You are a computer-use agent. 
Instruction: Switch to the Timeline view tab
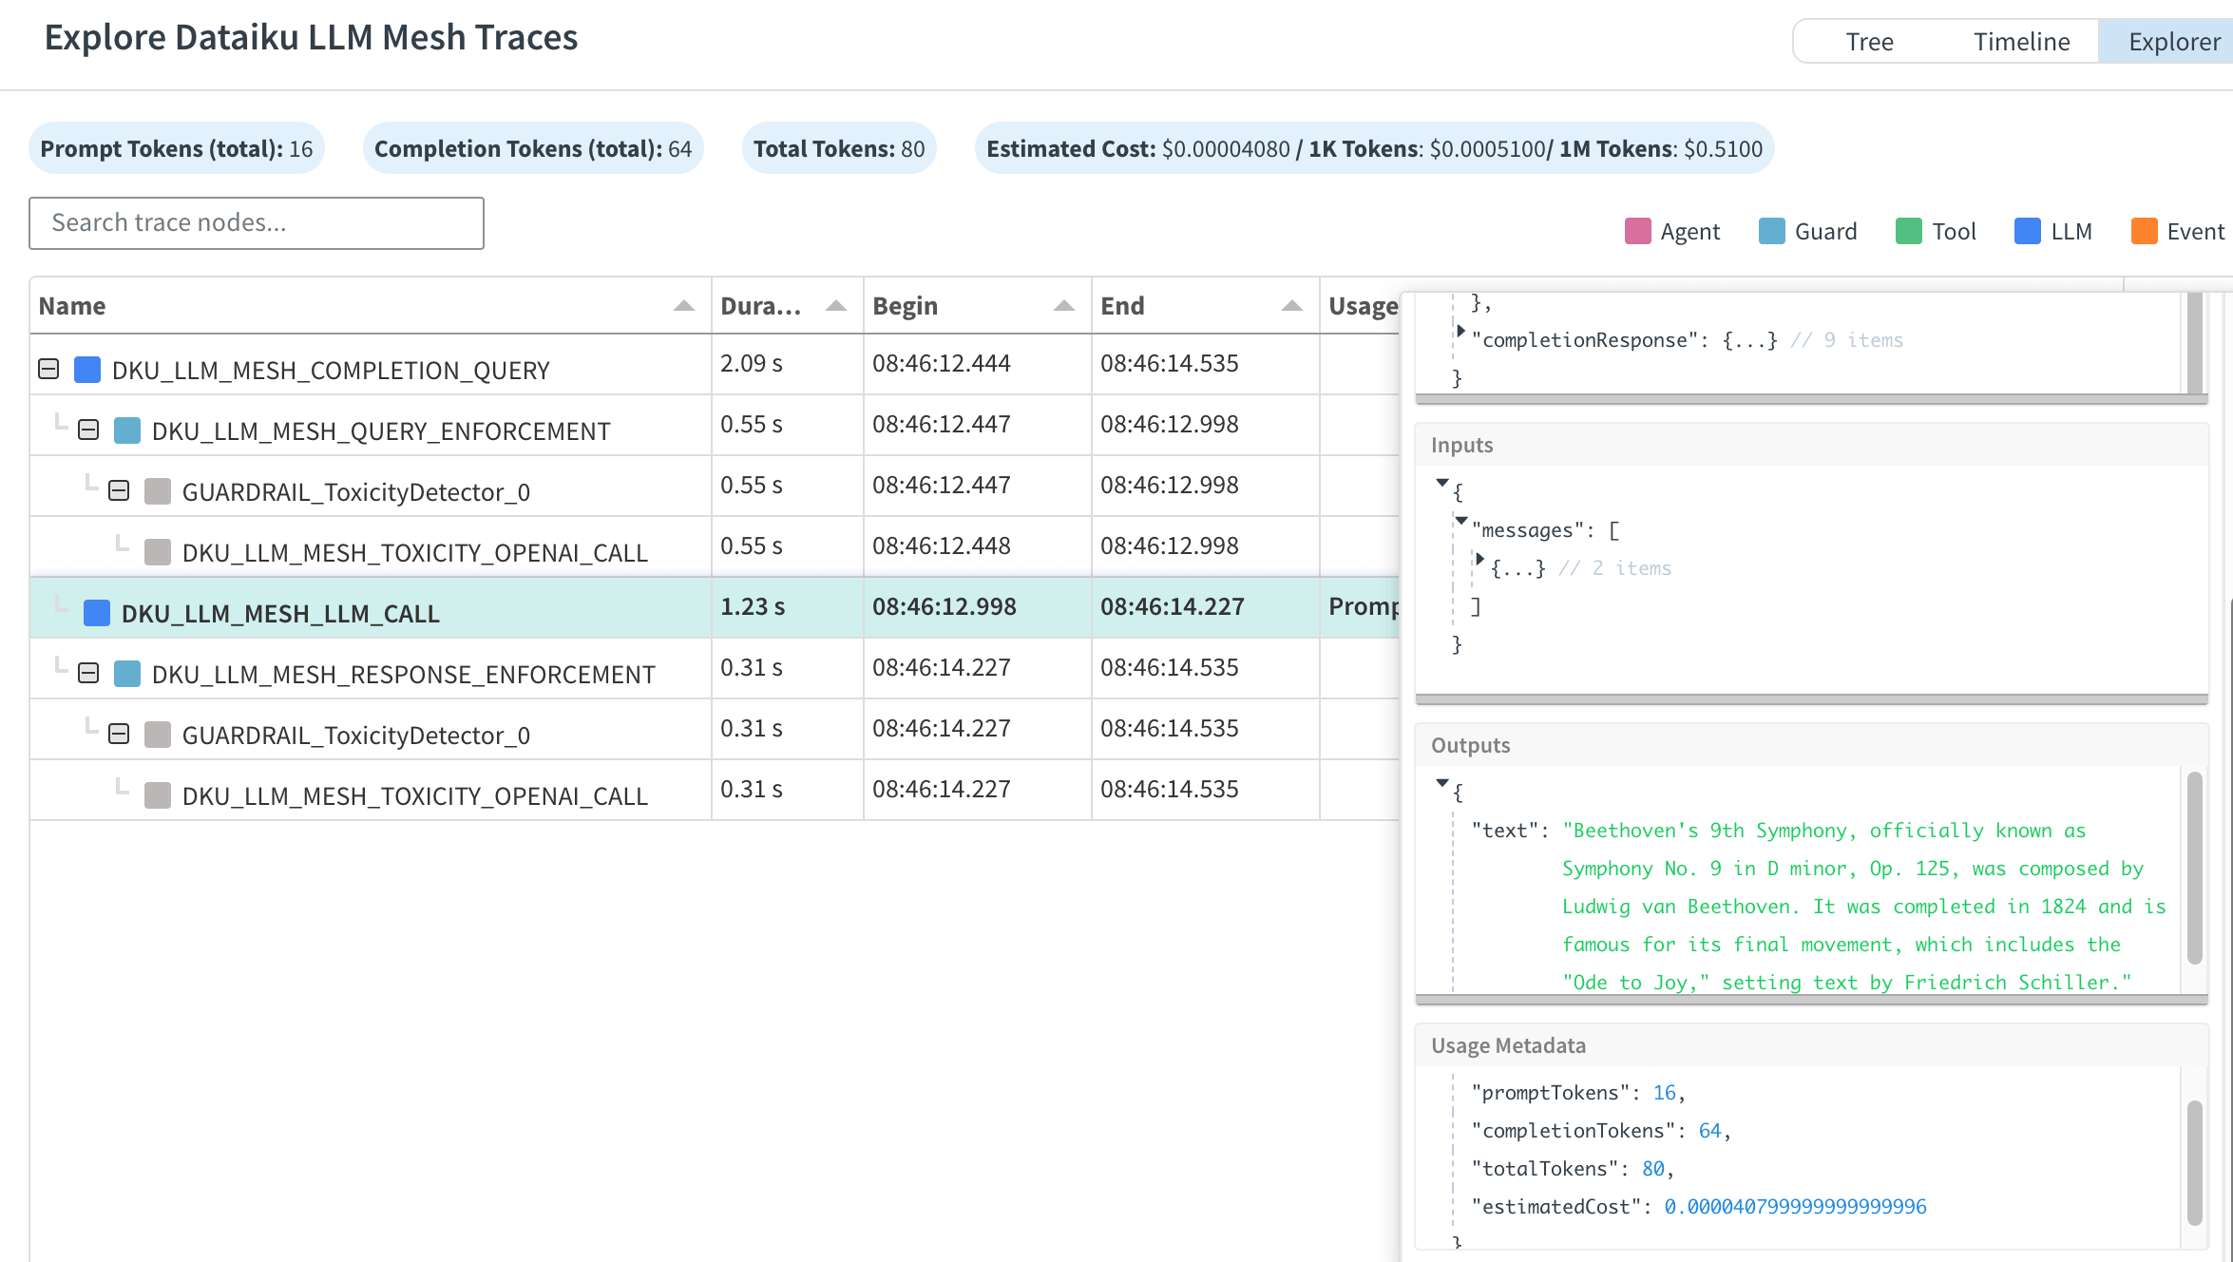click(2021, 42)
